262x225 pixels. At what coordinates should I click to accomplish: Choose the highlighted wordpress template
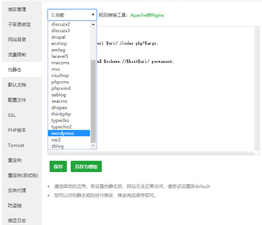(x=69, y=133)
